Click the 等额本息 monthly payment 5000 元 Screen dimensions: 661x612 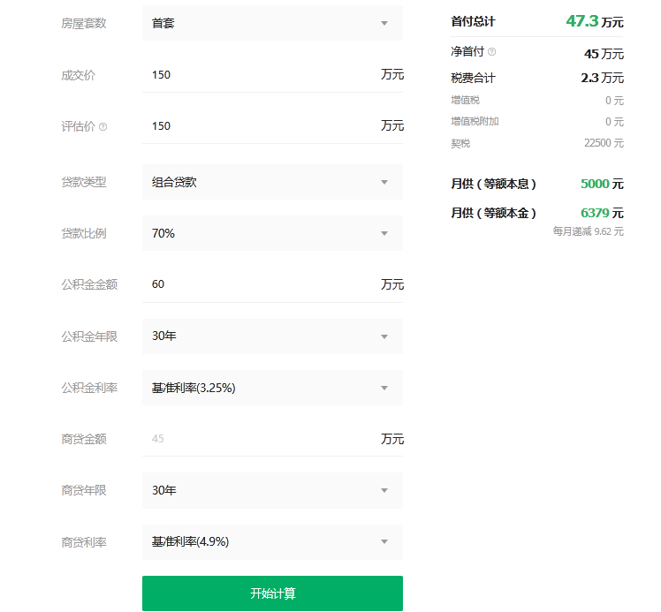pos(602,184)
